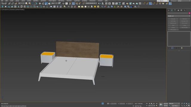Click Play Animation button
Image resolution: width=191 pixels, height=107 pixels.
(152, 103)
